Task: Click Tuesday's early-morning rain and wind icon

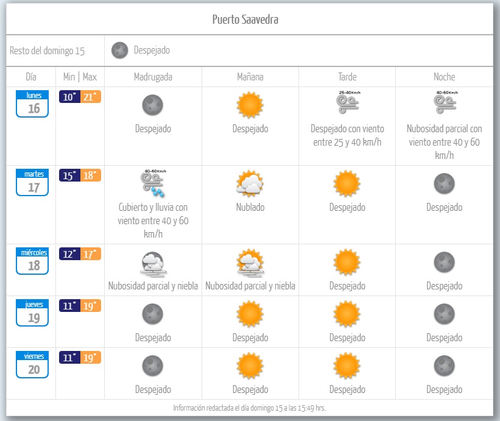Action: point(153,183)
